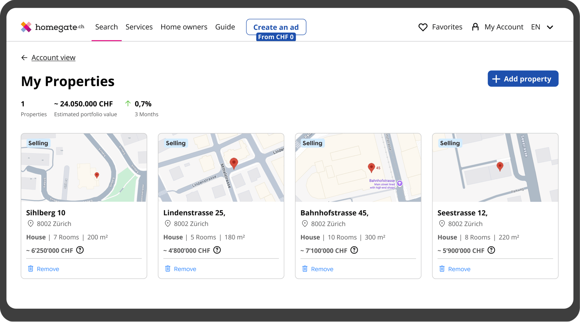Click the My Account person icon

tap(475, 27)
